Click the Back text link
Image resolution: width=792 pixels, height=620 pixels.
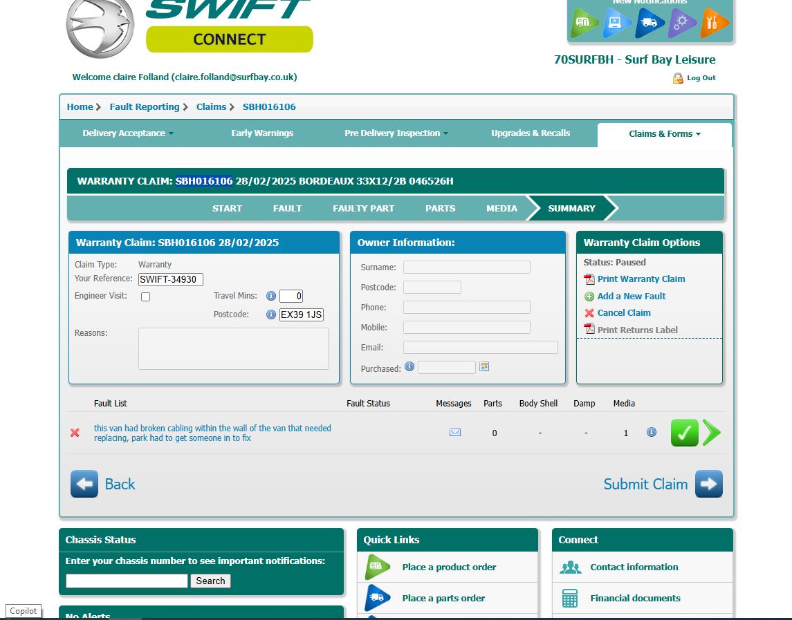click(120, 485)
